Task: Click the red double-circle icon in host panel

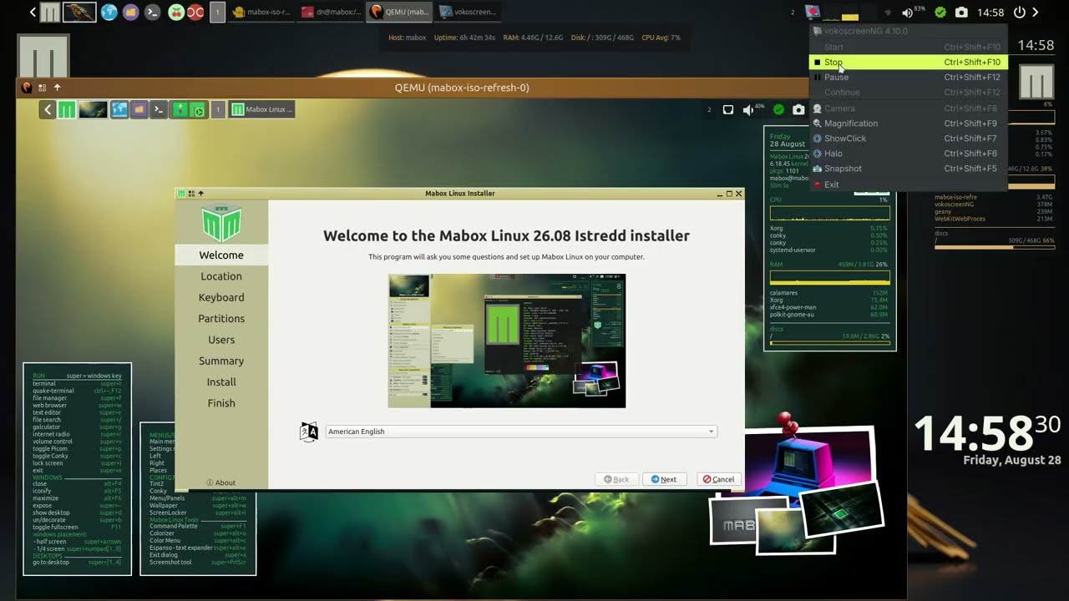Action: 195,13
